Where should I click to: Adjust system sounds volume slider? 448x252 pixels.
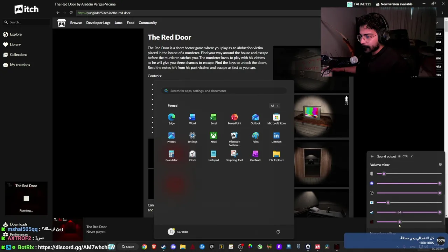408,174
